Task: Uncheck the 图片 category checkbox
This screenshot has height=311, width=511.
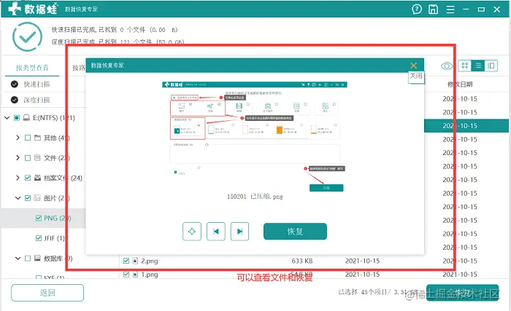Action: pyautogui.click(x=28, y=198)
